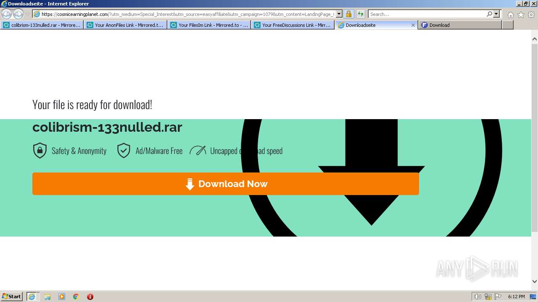The image size is (538, 302).
Task: Open Google Chrome taskbar icon
Action: (76, 297)
